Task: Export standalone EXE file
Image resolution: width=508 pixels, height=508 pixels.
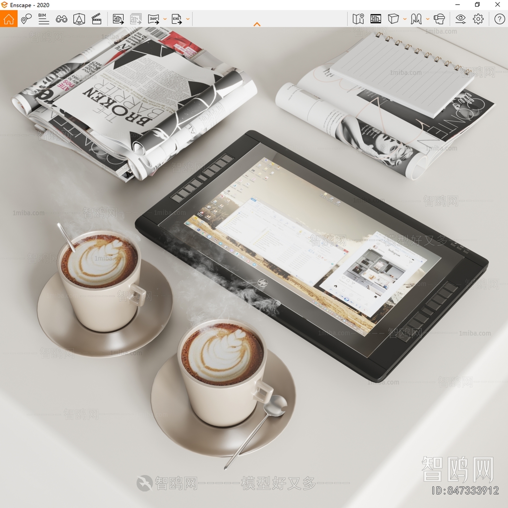Action: coord(177,19)
